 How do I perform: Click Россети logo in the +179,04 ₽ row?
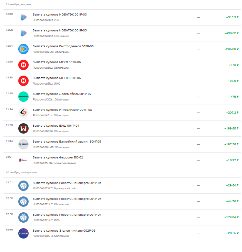tap(23, 217)
